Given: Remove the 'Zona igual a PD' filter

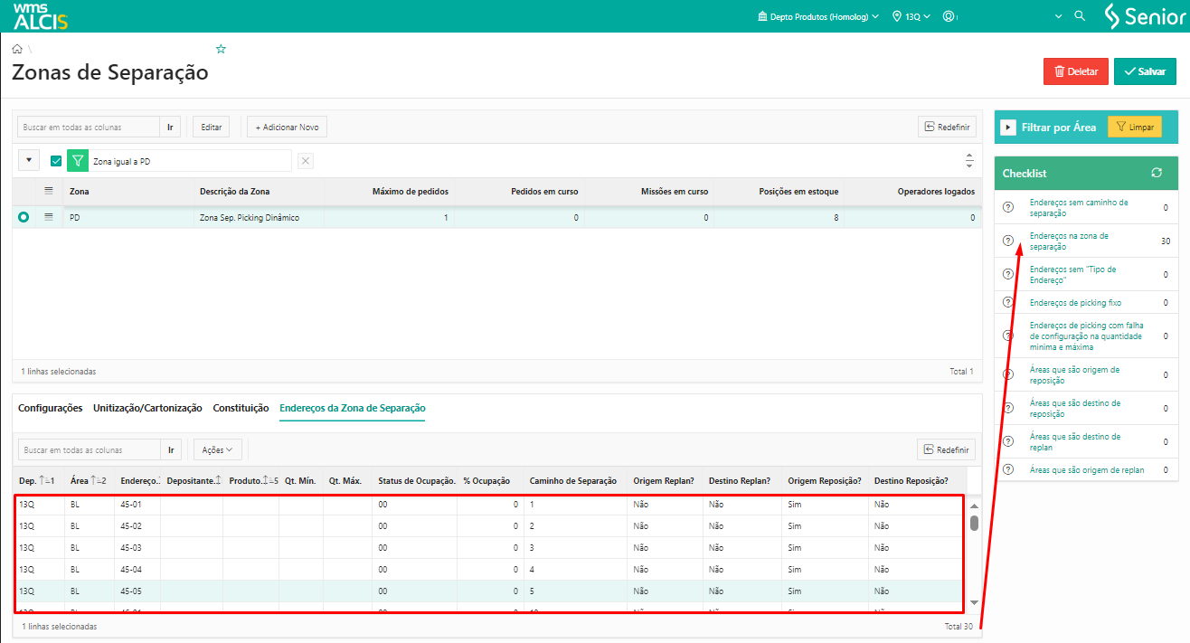Looking at the screenshot, I should (x=306, y=161).
